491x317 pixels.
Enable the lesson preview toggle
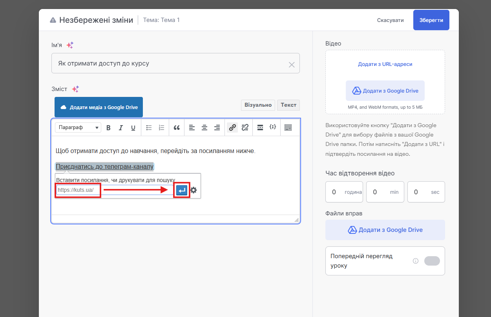point(432,261)
